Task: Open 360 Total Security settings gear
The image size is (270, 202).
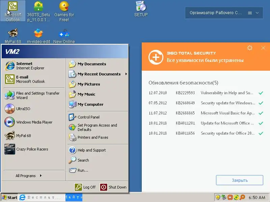Action: [x=250, y=48]
